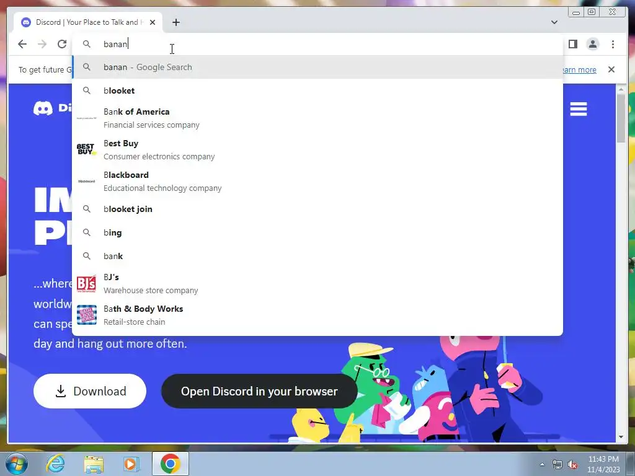This screenshot has height=476, width=635.
Task: Follow the 'Learn more' link in the info bar
Action: coord(579,69)
